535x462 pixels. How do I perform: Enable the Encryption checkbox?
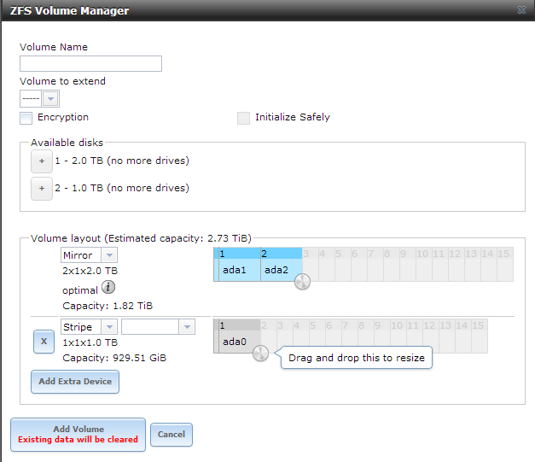pyautogui.click(x=26, y=118)
